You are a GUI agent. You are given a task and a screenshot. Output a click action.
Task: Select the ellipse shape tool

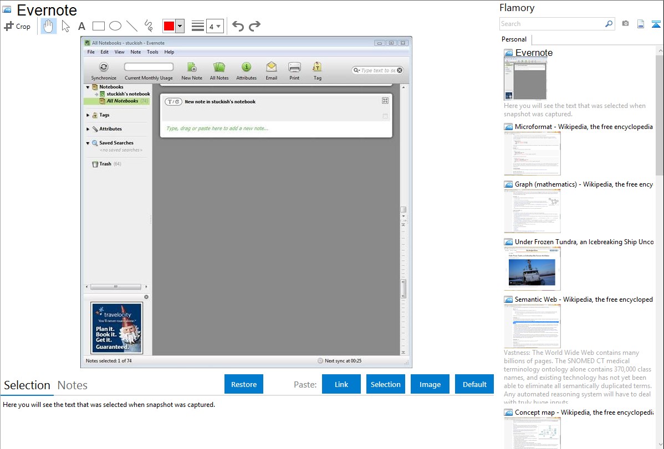pos(115,26)
